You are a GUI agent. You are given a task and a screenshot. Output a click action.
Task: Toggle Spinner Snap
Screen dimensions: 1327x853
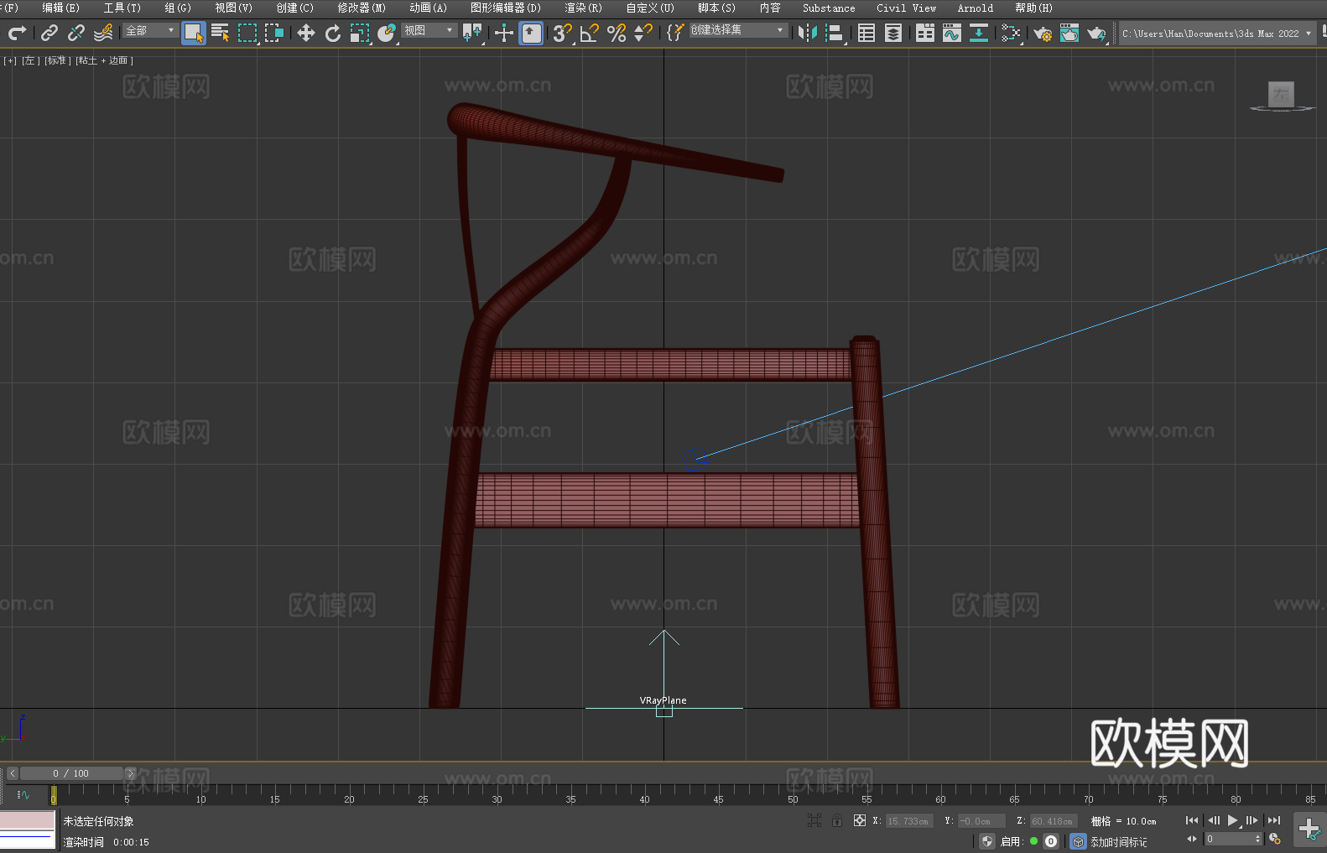[643, 33]
